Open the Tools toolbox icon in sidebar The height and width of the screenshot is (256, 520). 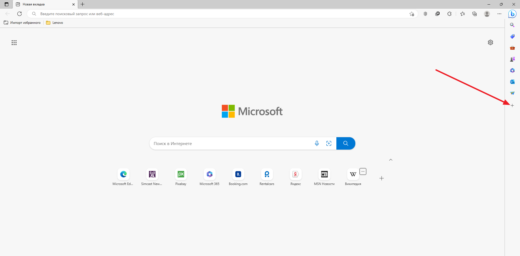512,48
